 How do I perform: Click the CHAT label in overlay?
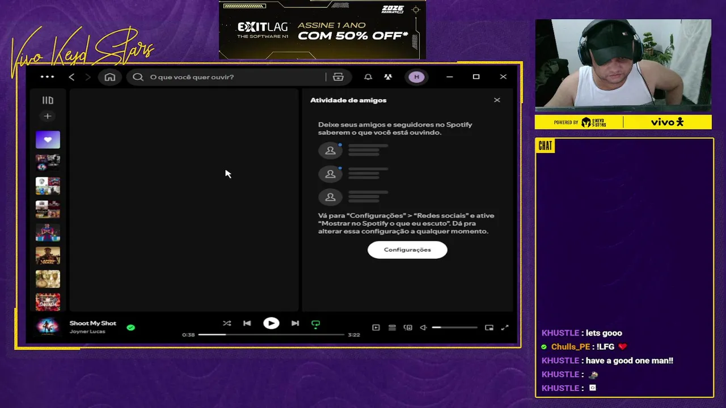pyautogui.click(x=545, y=146)
